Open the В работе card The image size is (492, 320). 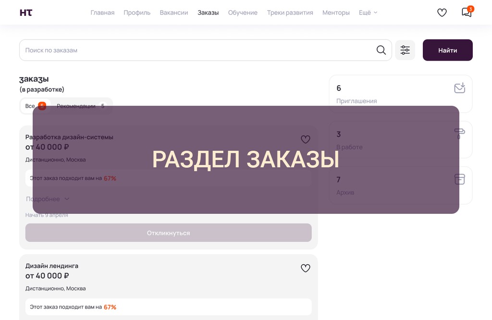click(x=401, y=140)
